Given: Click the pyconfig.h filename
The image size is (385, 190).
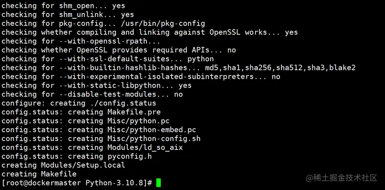Looking at the screenshot, I should tap(130, 156).
